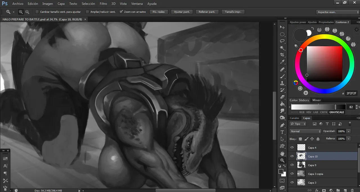Enable Cambiar tamaño vent. para ajustar

pyautogui.click(x=37, y=12)
